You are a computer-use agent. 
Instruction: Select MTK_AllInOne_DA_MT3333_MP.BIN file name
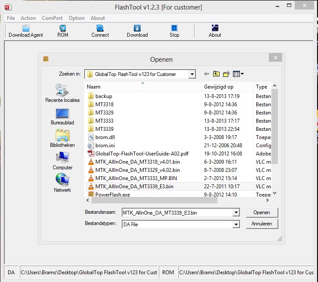coord(136,178)
